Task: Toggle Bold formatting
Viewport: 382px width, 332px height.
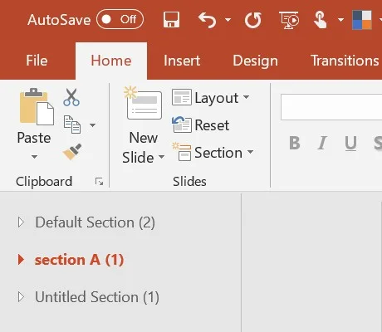Action: pos(295,143)
